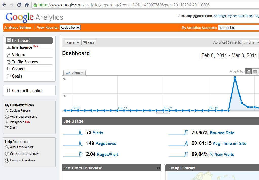Screen dimensions: 259x180
Task: Click the Content page icon
Action: (9, 69)
